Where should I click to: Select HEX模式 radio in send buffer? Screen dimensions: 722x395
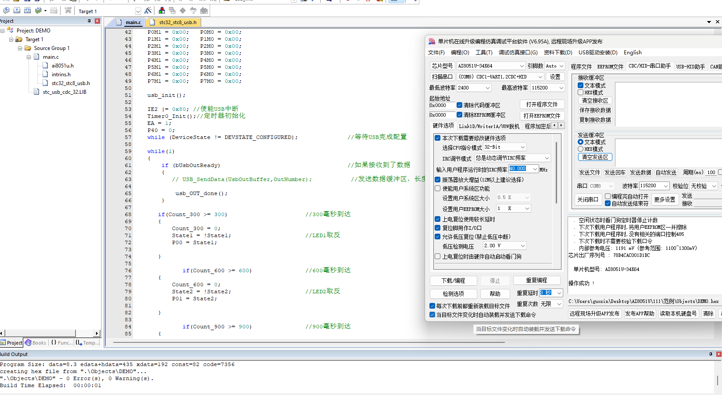pyautogui.click(x=580, y=149)
